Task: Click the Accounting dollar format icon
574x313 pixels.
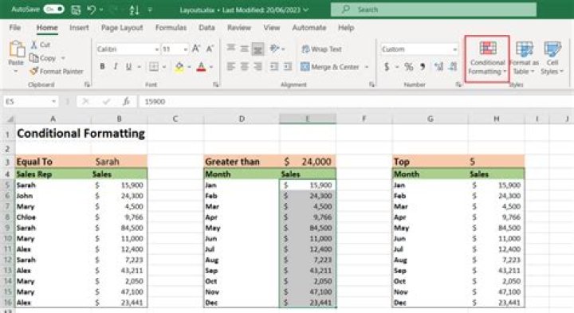Action: pyautogui.click(x=387, y=67)
